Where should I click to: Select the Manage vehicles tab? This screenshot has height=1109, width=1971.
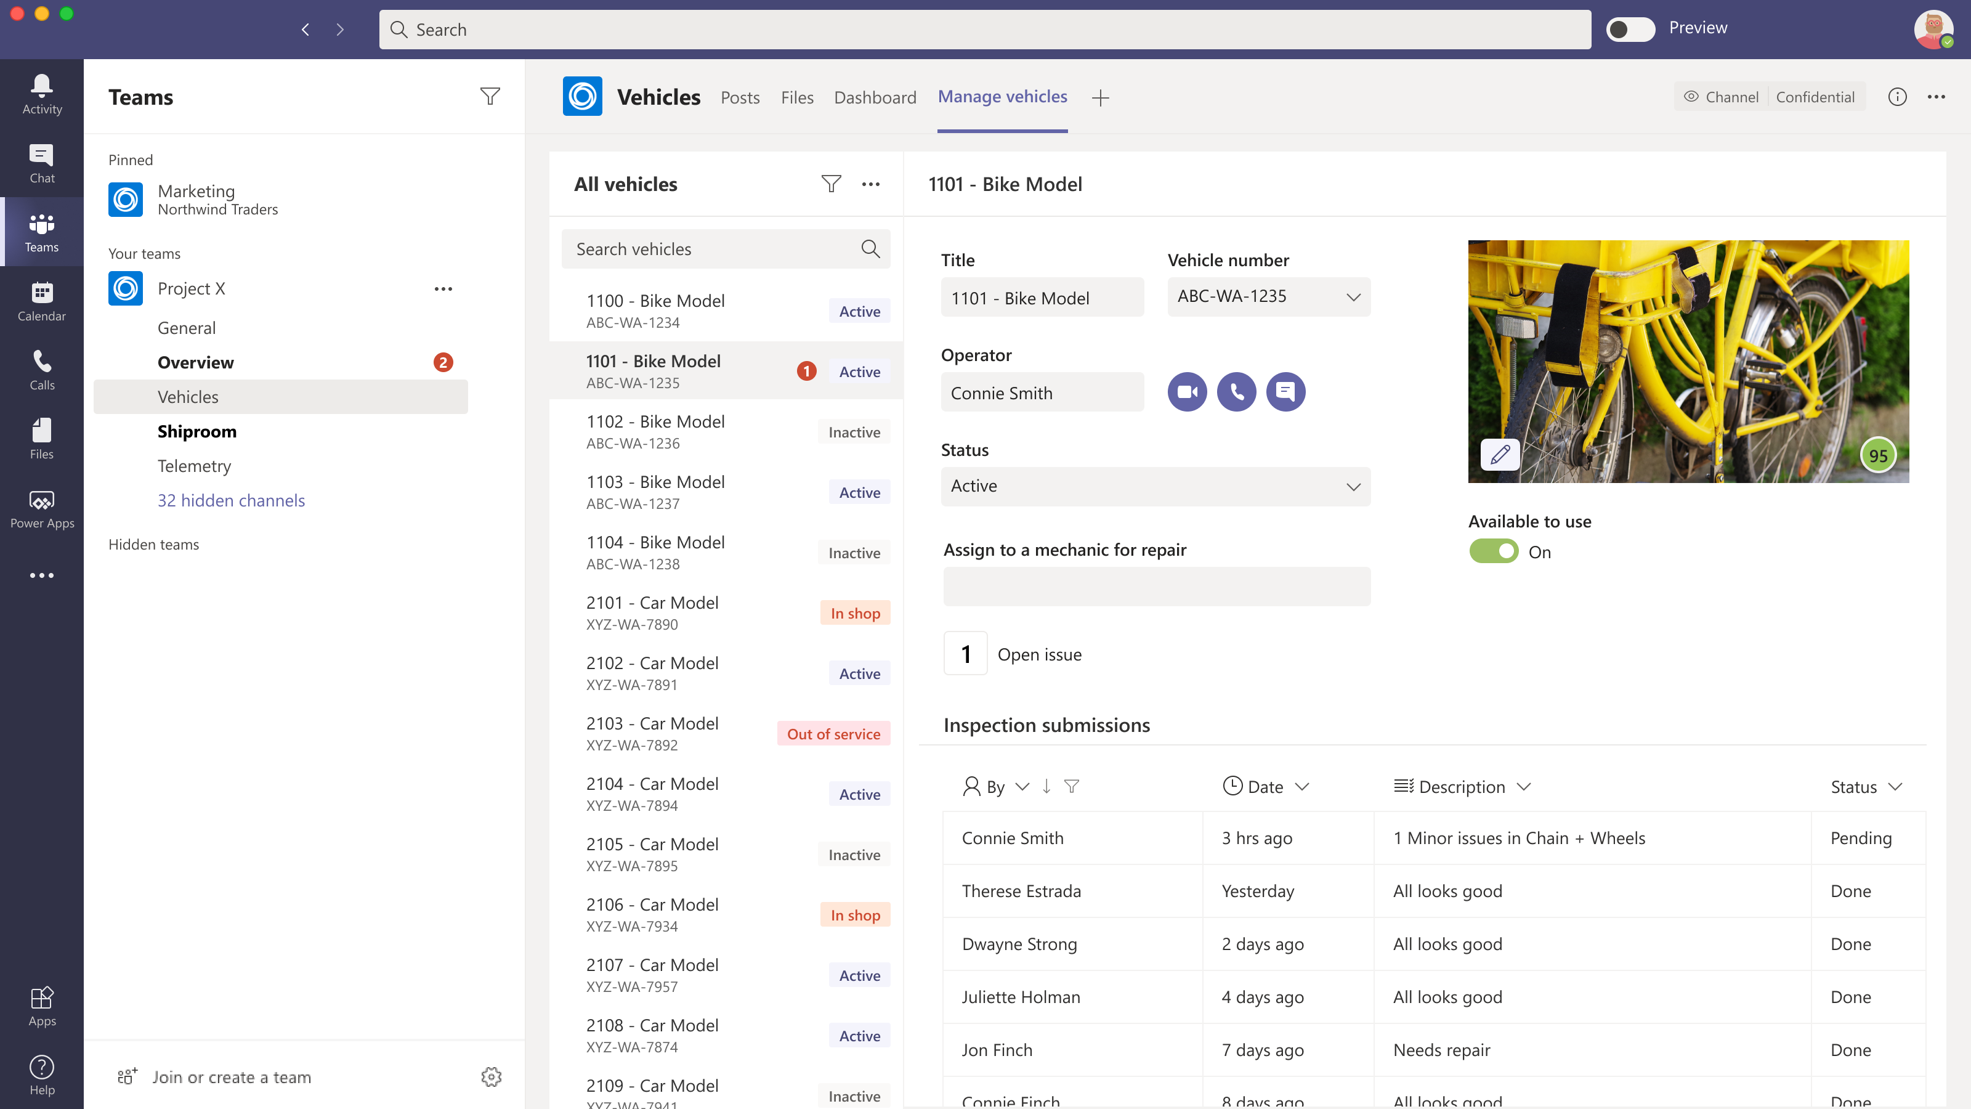click(x=1003, y=96)
